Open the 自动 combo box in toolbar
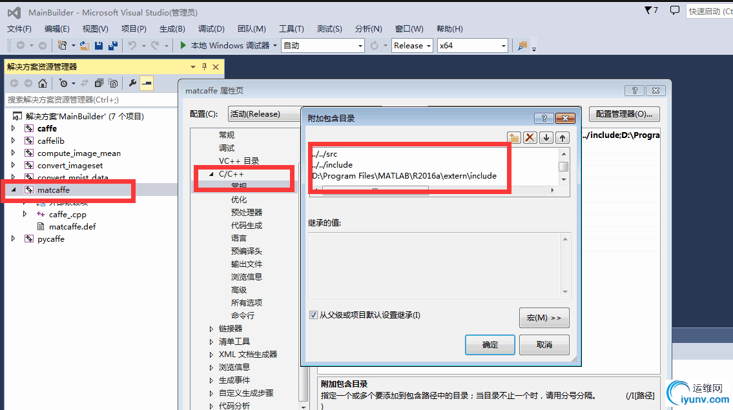Viewport: 733px width, 410px height. point(322,45)
